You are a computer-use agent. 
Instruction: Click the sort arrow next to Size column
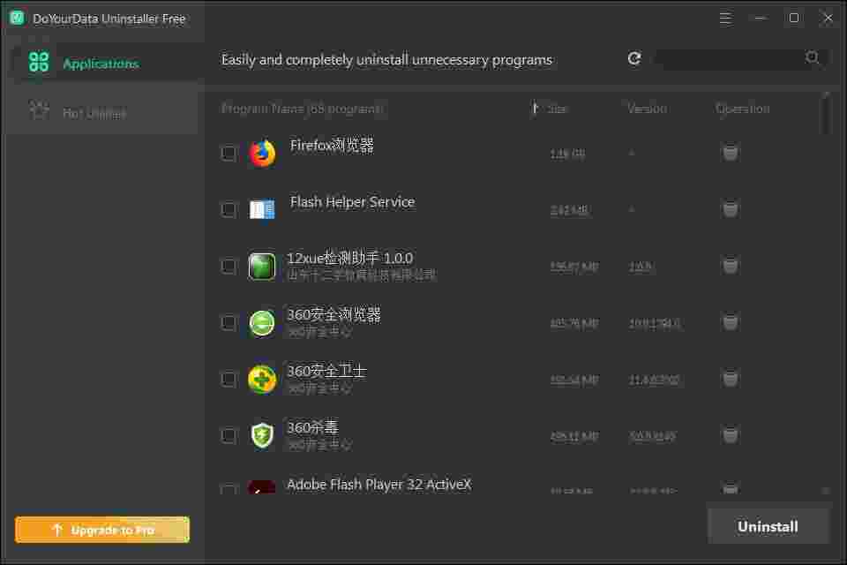(x=535, y=108)
